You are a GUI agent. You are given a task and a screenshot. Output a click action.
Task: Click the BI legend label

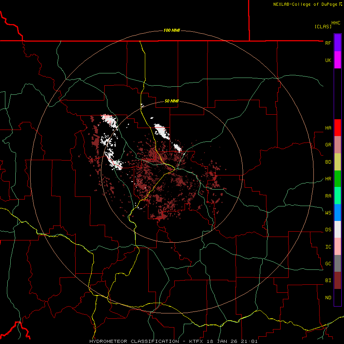coord(328,281)
